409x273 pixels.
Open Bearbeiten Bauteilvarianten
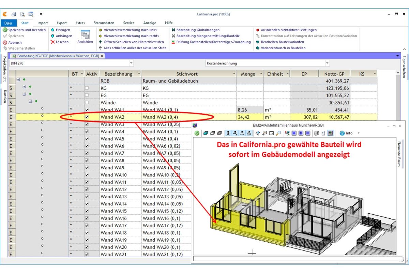click(x=280, y=42)
